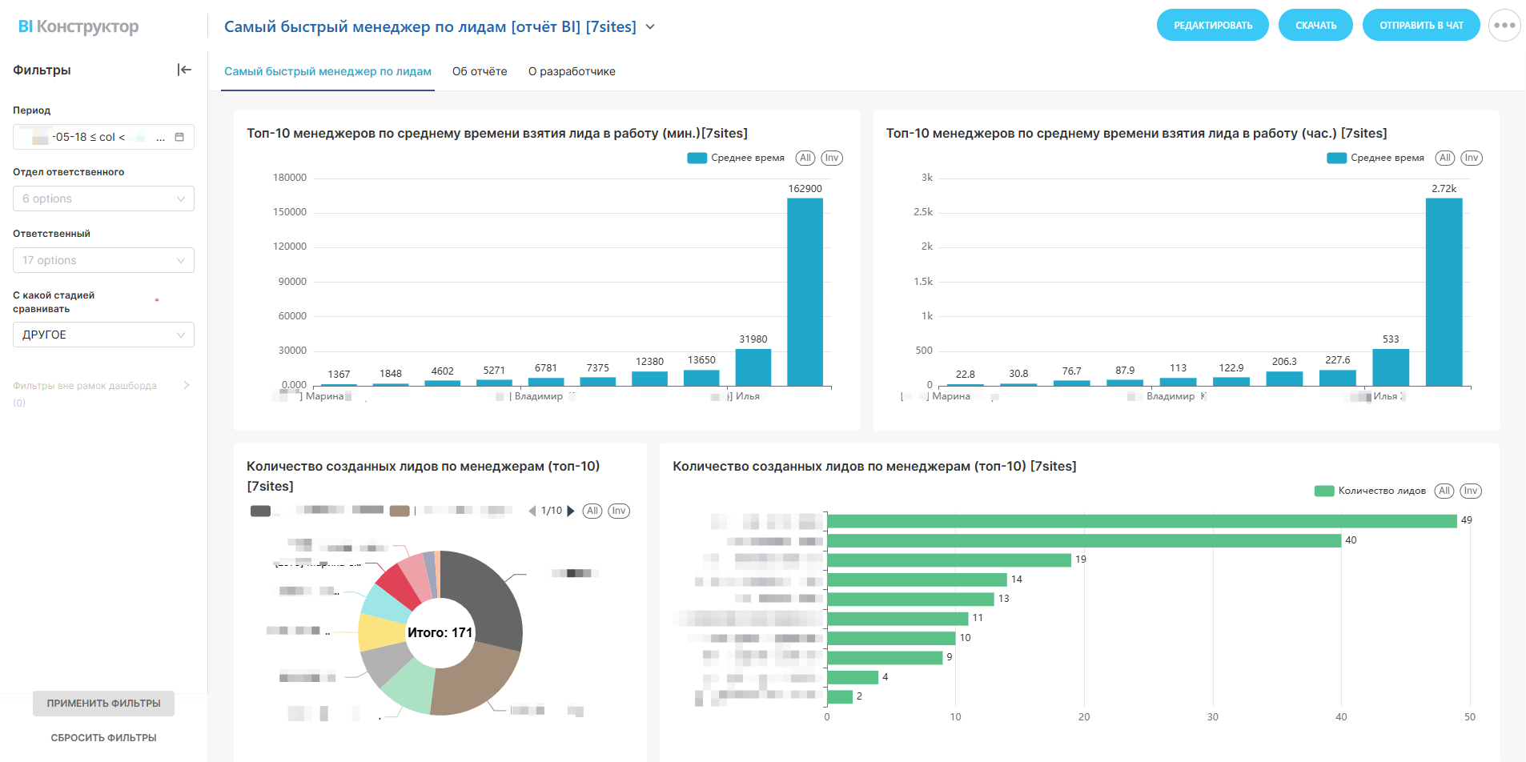Open the calendar picker in Период field
This screenshot has width=1526, height=762.
click(179, 137)
